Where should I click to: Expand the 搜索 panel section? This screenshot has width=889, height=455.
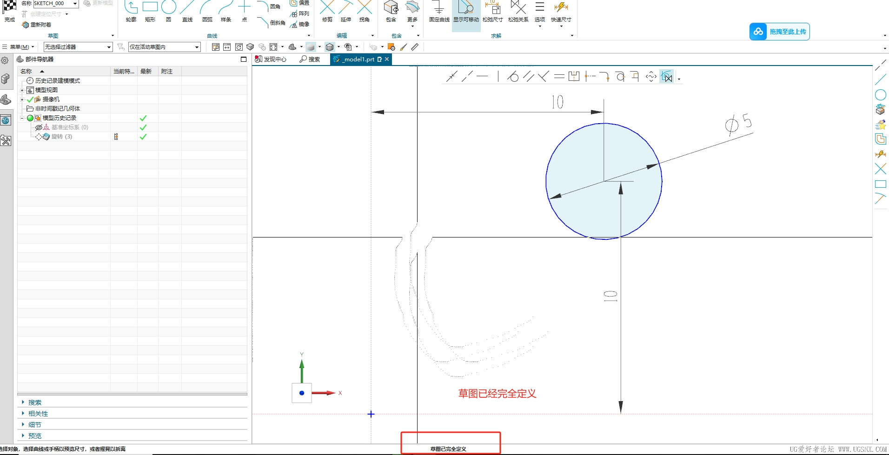(x=34, y=402)
